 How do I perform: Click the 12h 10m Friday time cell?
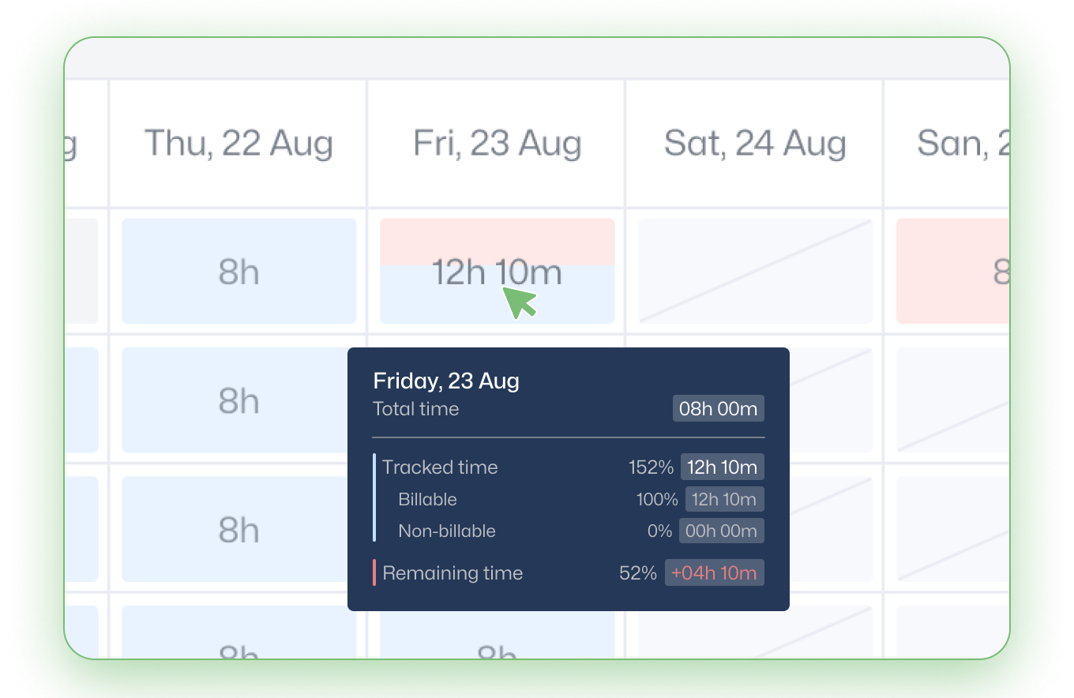[498, 271]
